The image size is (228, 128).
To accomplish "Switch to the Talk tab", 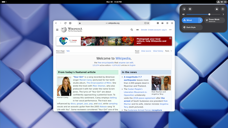I will [x=68, y=51].
